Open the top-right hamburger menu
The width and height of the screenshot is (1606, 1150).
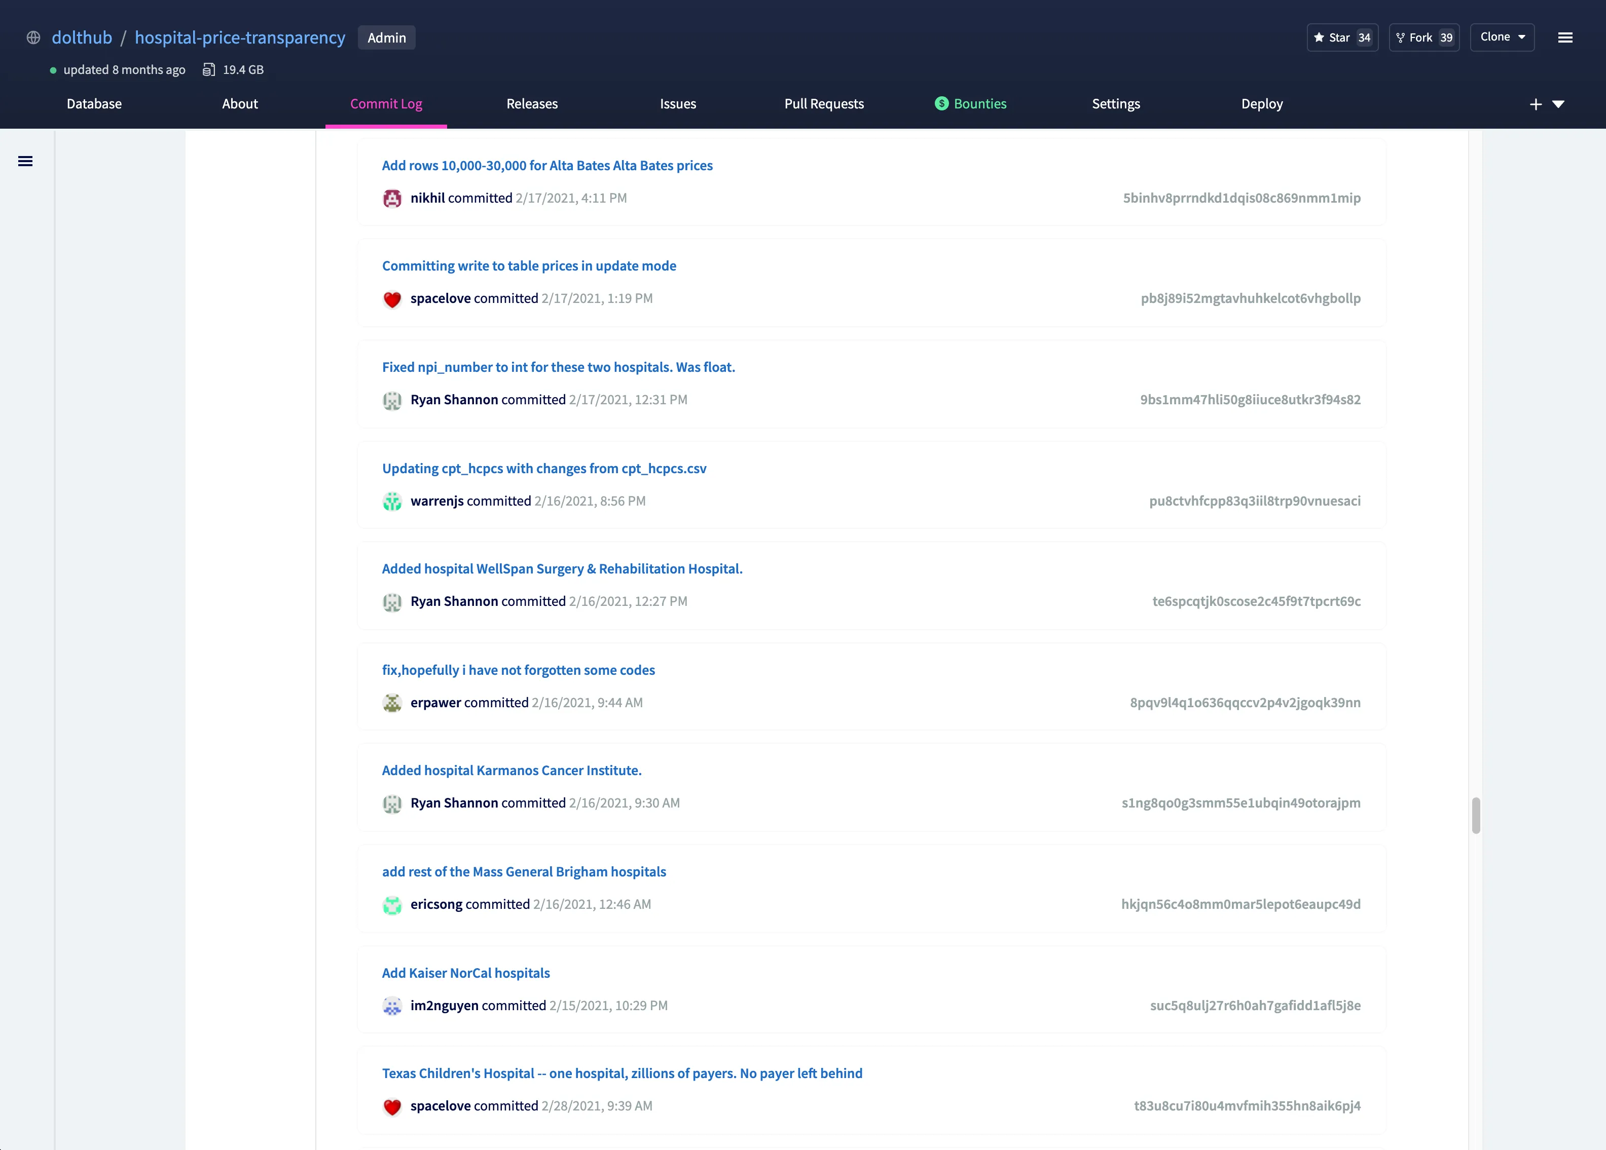(1565, 37)
